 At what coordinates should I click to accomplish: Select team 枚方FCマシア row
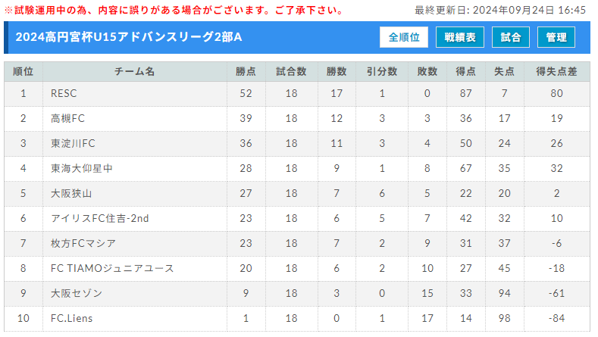[x=297, y=244]
